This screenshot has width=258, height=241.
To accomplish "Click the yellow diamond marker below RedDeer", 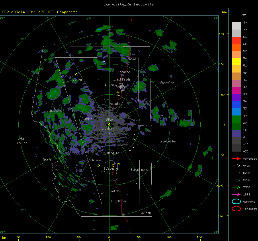I will [x=118, y=93].
